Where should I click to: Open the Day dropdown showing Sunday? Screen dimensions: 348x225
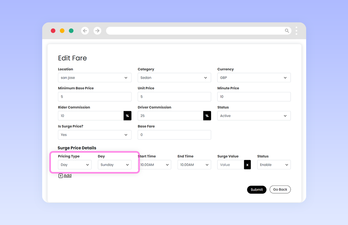[115, 165]
